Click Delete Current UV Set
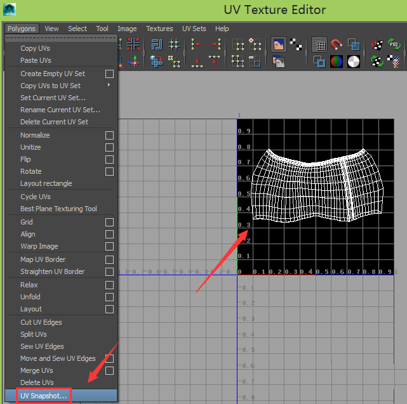Screen dimensions: 407x404 tap(54, 122)
